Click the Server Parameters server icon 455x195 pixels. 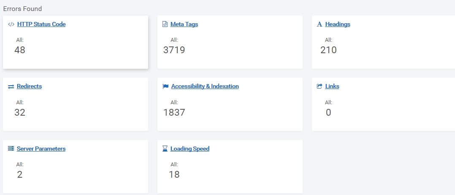pos(11,149)
